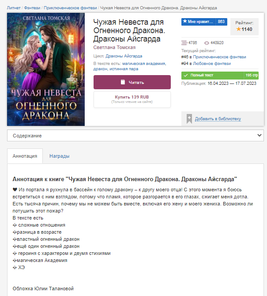Open the book cover thumbnail
Screen dimensions: 267x296
46,69
